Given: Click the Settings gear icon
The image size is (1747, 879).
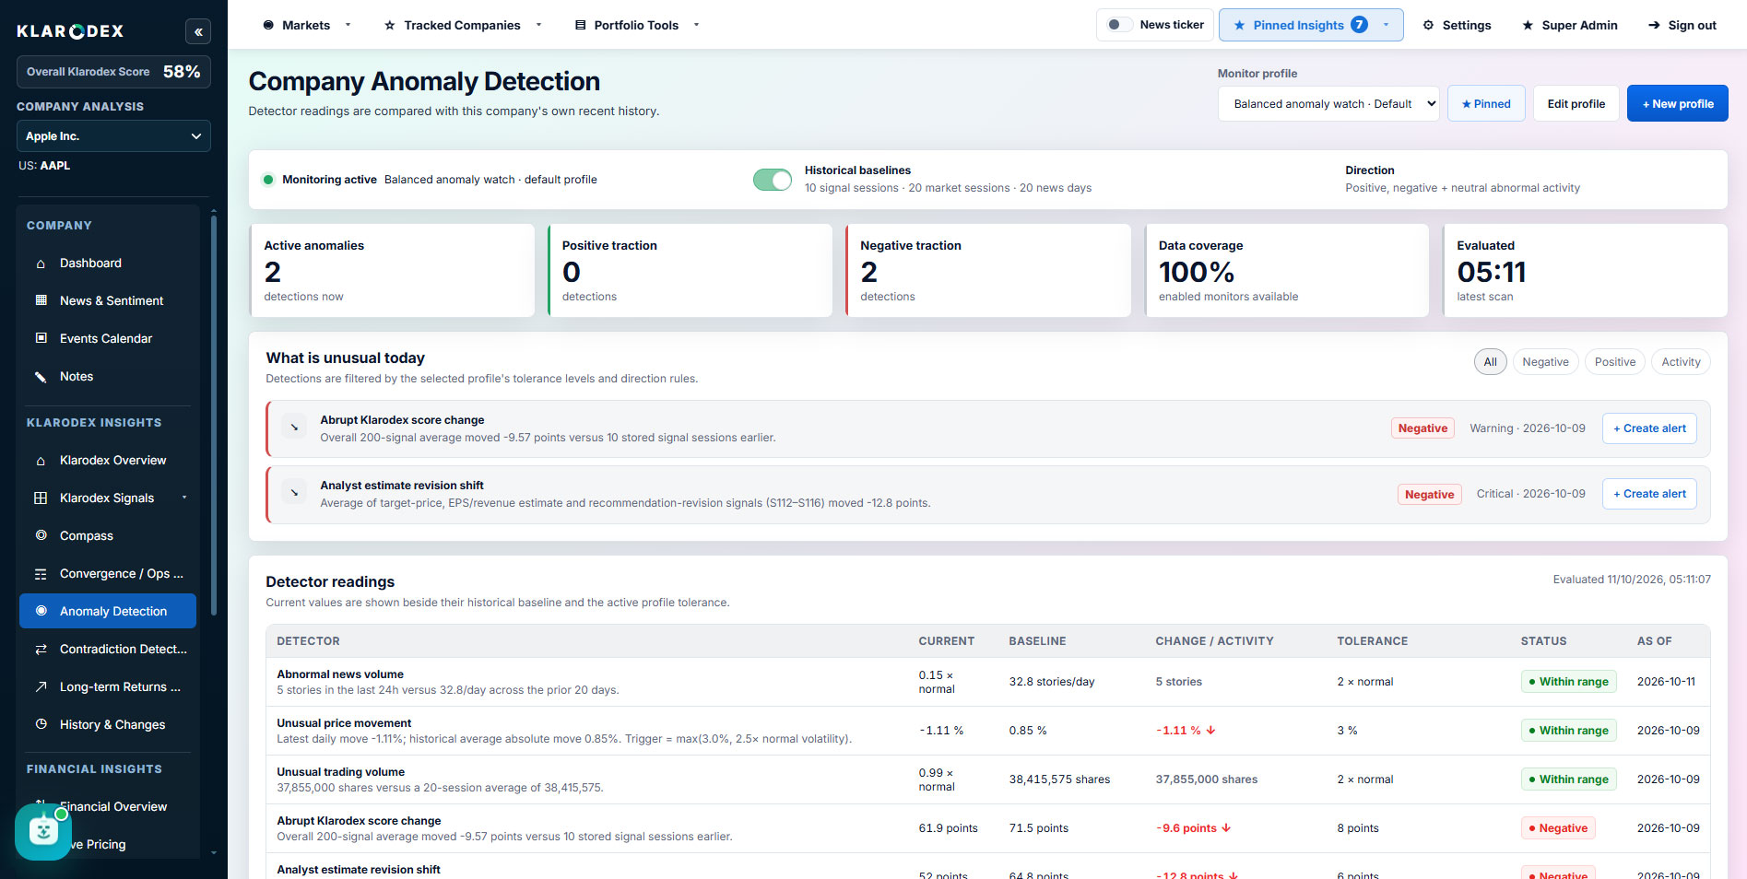Looking at the screenshot, I should click(1428, 25).
